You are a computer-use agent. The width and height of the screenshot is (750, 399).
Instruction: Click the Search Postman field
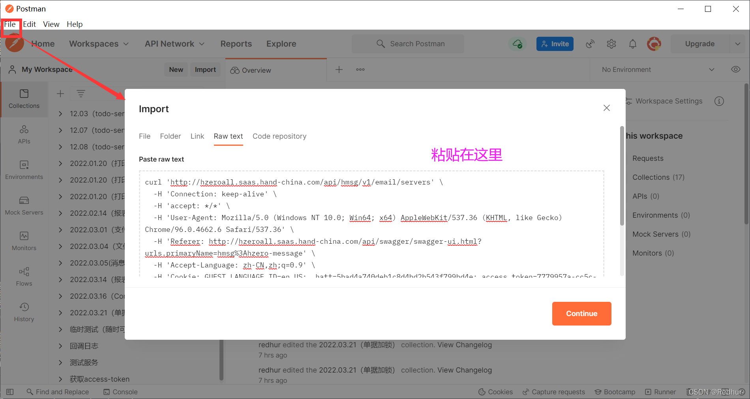408,44
